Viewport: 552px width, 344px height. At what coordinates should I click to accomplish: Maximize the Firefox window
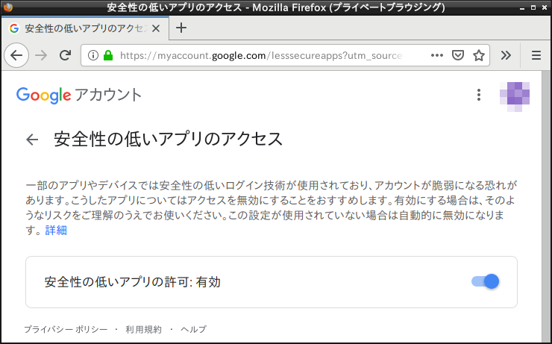(533, 7)
